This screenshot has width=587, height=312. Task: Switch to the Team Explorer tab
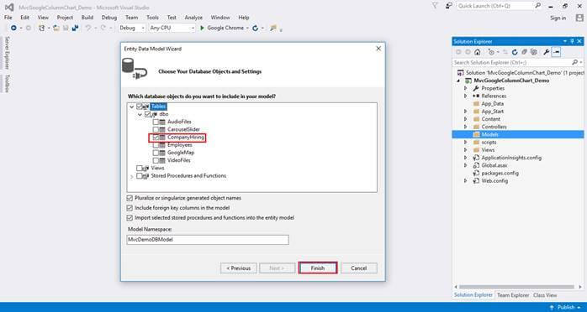[x=513, y=295]
